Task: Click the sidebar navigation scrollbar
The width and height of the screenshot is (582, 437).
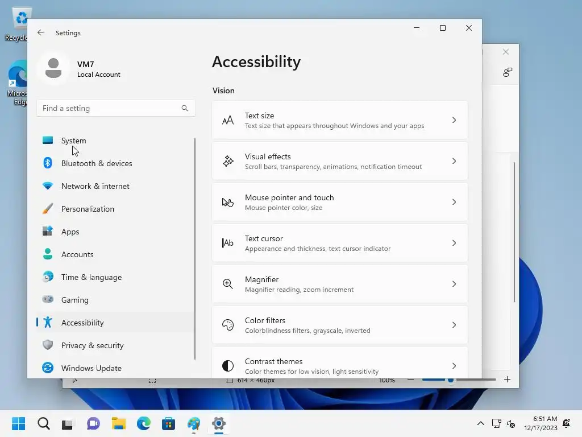Action: [x=195, y=249]
